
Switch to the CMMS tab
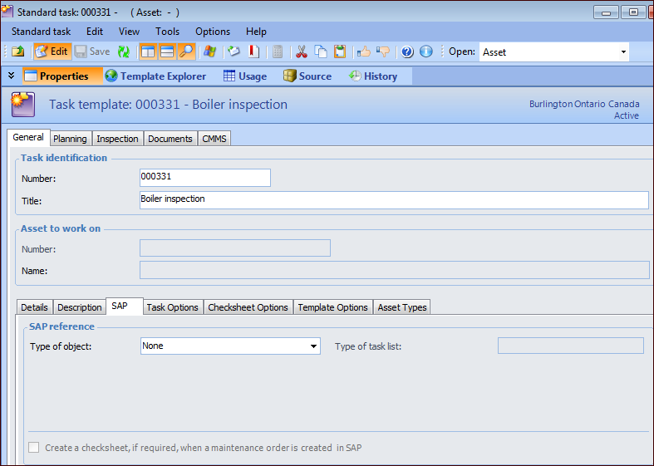214,139
